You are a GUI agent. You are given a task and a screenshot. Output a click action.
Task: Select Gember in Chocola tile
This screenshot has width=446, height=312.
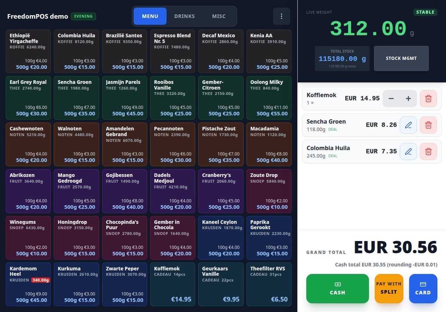(x=173, y=238)
